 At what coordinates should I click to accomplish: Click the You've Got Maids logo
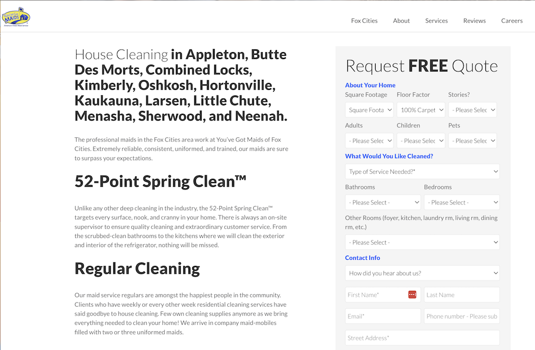[16, 16]
